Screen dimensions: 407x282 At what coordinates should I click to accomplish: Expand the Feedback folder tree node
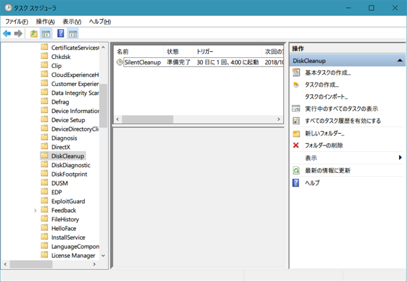click(35, 210)
